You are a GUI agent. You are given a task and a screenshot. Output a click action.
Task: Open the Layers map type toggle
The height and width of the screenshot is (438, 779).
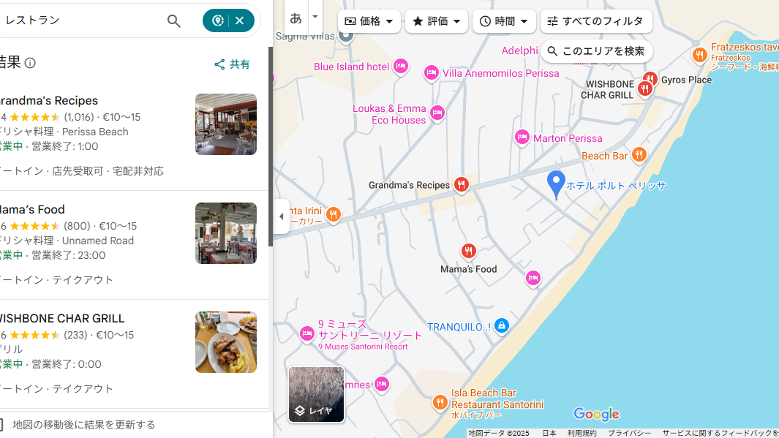point(316,395)
